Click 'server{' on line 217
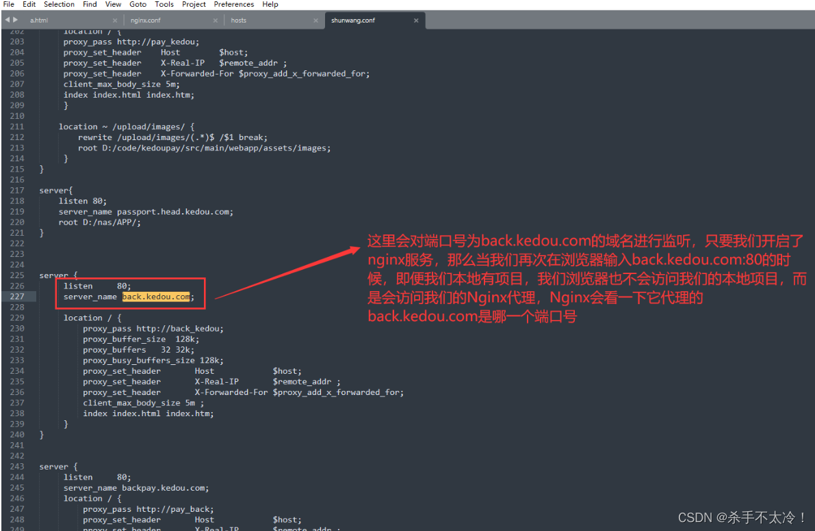Screen dimensions: 815x531 point(56,191)
